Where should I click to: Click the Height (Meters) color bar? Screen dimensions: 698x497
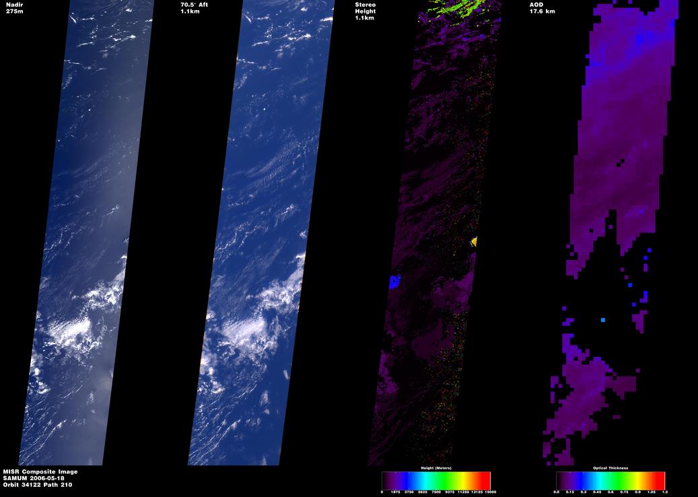[x=436, y=481]
